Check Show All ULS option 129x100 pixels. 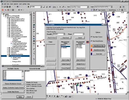pos(25,93)
